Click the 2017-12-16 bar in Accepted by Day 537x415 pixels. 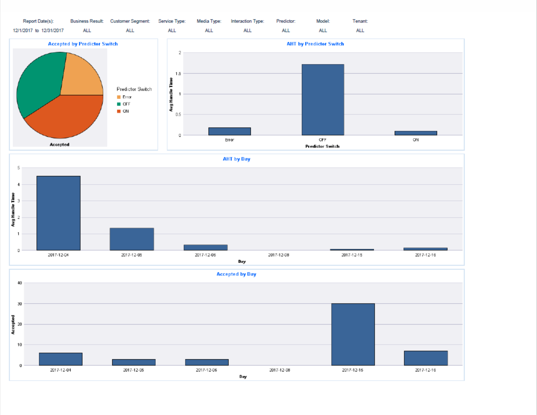coord(426,358)
